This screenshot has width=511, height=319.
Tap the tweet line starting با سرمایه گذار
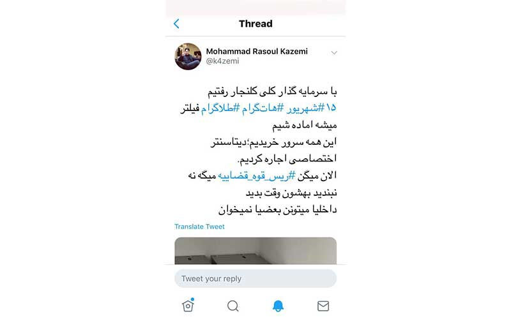point(272,91)
